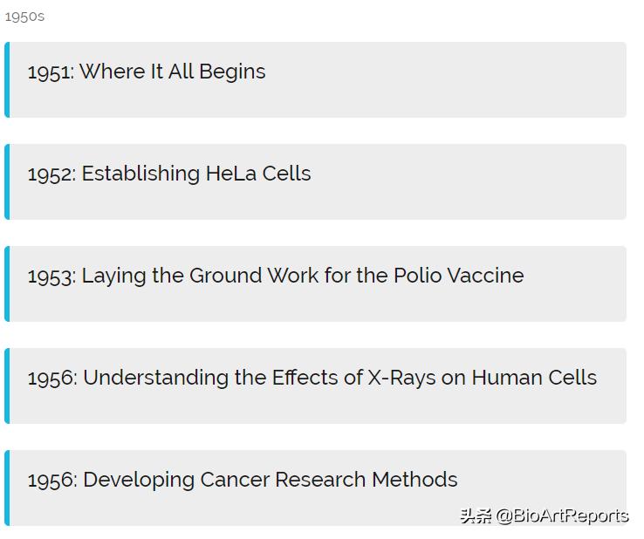Expand the "1952: Establishing HeLa Cells" panel
The image size is (644, 539).
[169, 174]
